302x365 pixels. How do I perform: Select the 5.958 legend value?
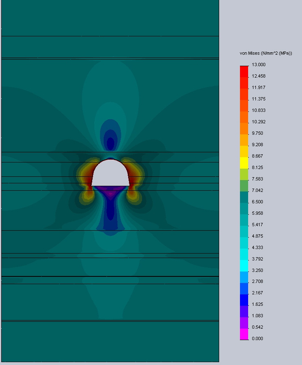tap(258, 213)
